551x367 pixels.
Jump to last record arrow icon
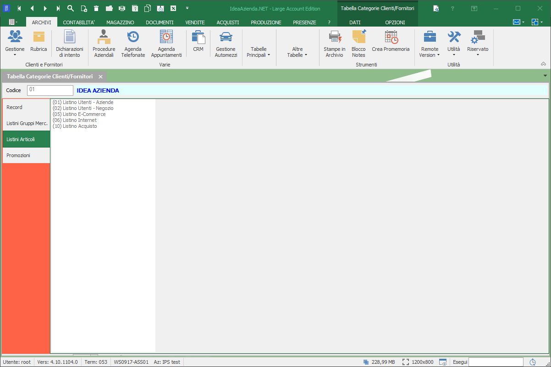(x=58, y=8)
